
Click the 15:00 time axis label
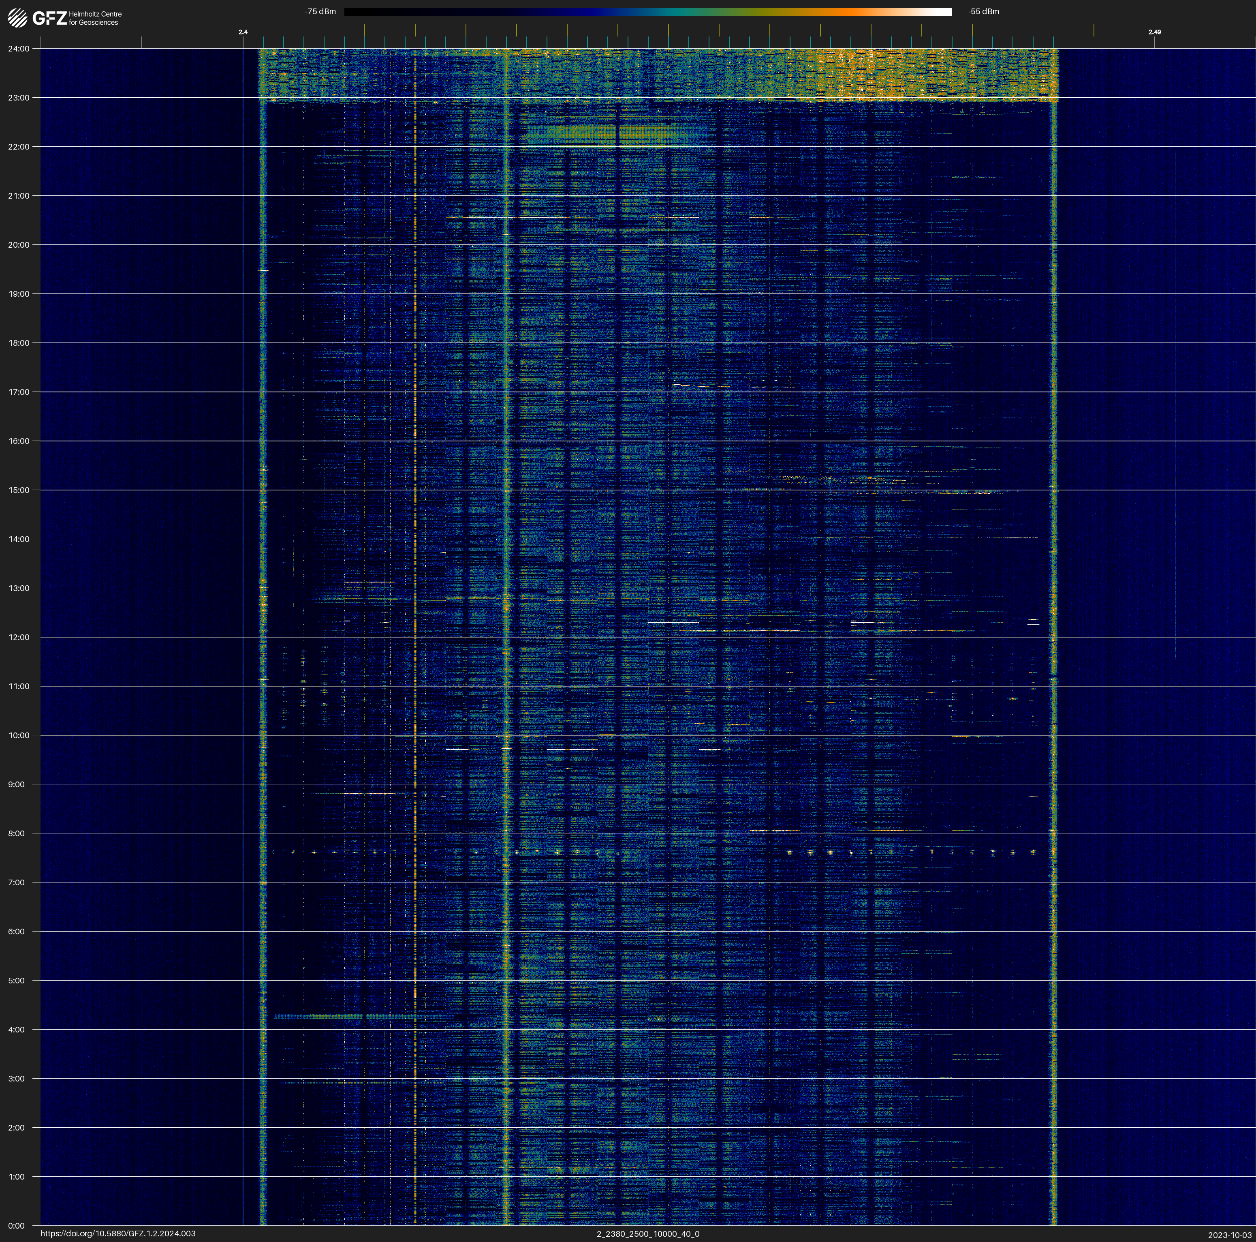[18, 490]
